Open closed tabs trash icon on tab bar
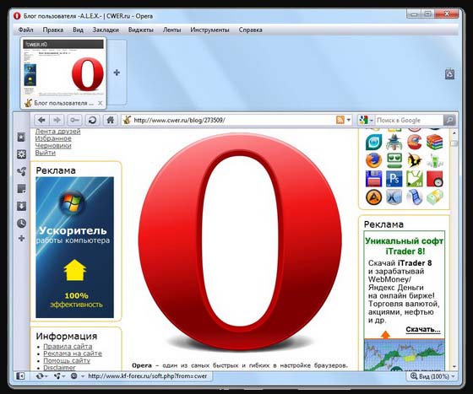The height and width of the screenshot is (394, 473). tap(449, 74)
